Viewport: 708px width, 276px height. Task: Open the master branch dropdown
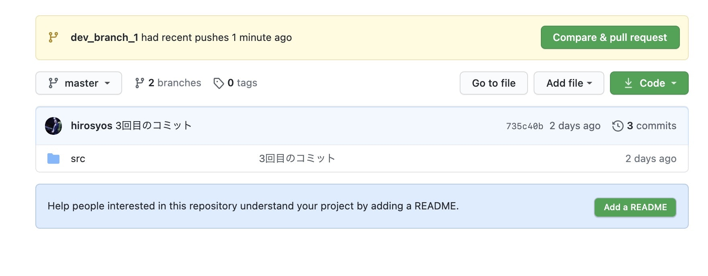(x=79, y=83)
